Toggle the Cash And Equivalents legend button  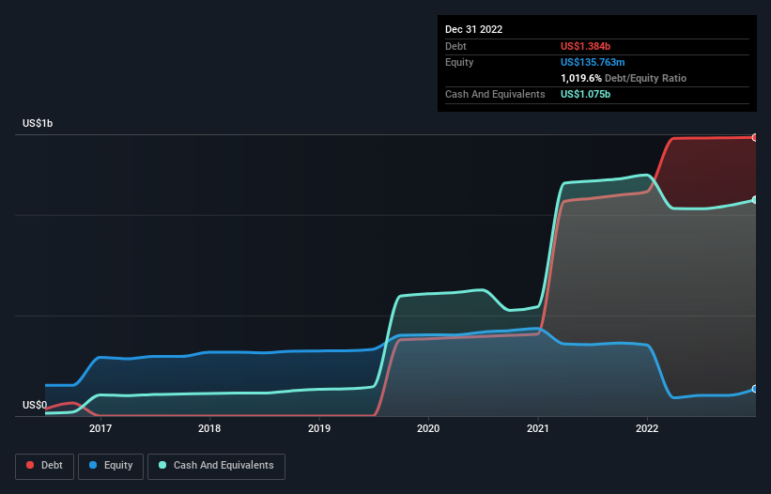tap(216, 466)
